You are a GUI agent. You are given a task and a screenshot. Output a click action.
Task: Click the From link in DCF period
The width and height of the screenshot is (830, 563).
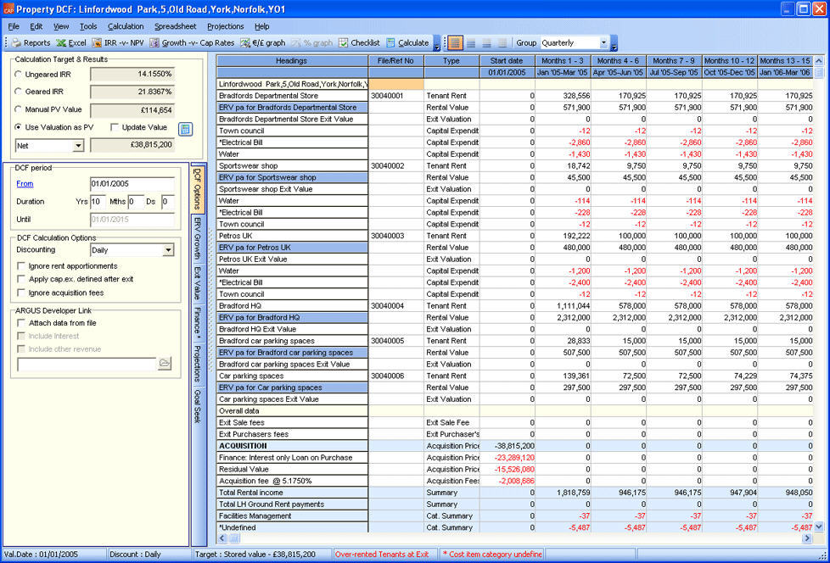coord(25,184)
